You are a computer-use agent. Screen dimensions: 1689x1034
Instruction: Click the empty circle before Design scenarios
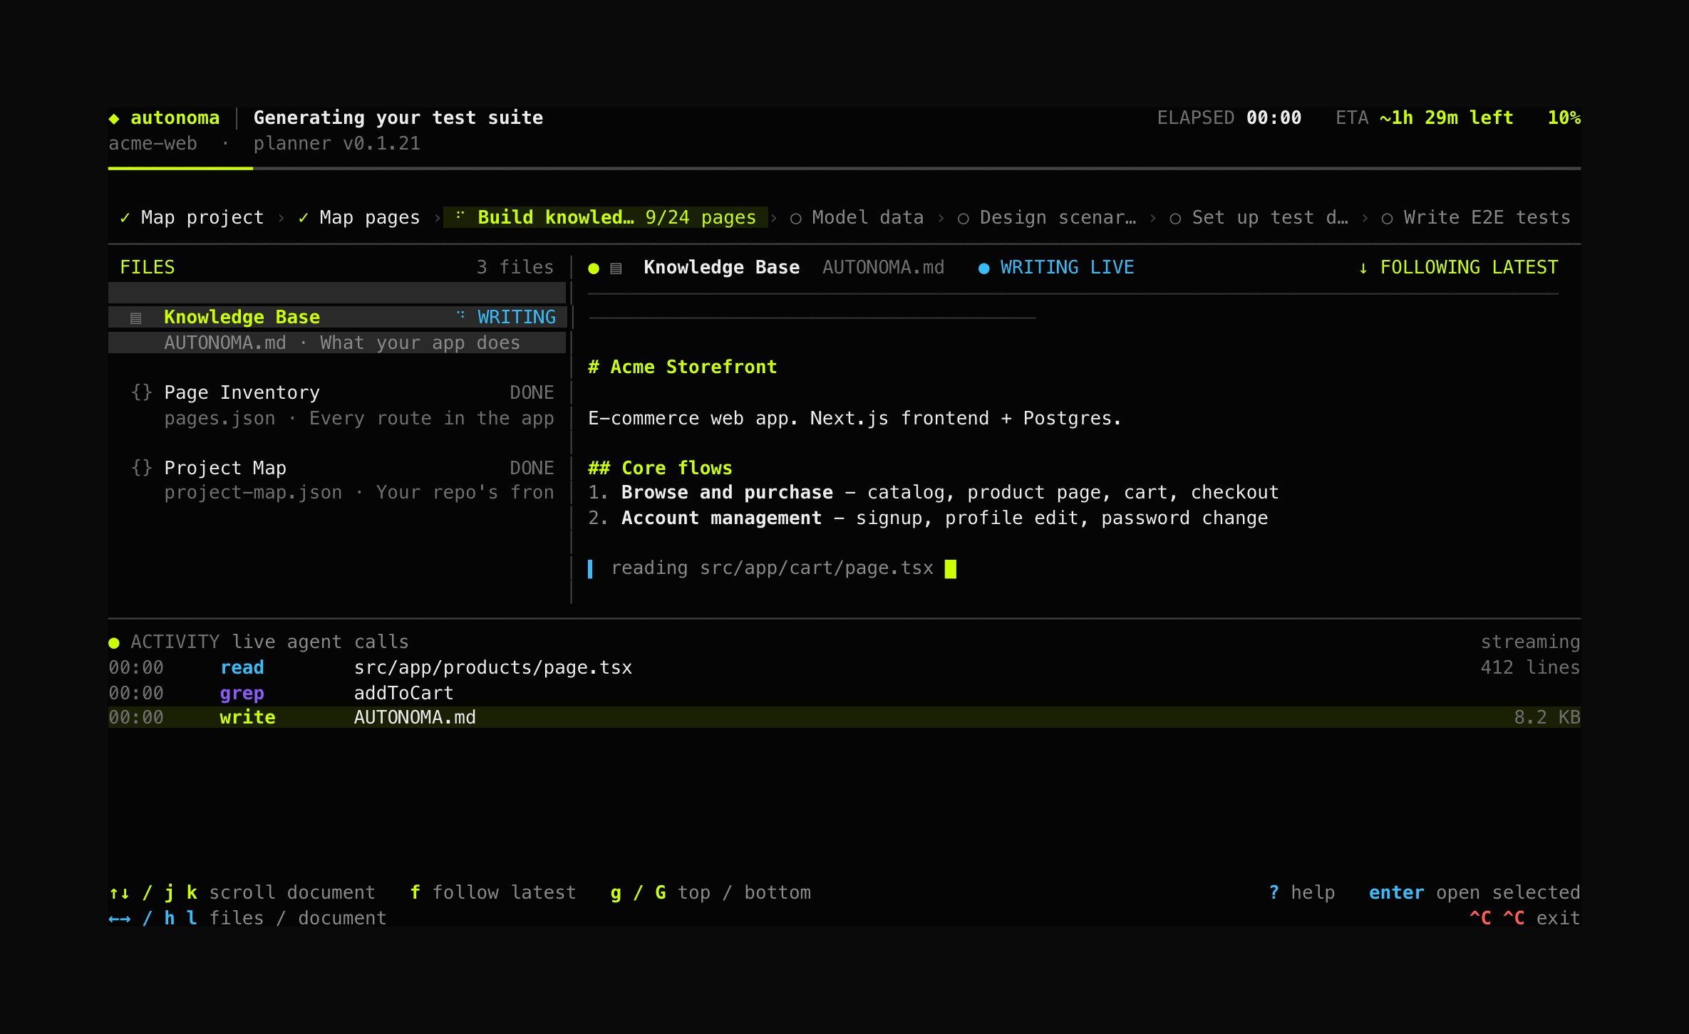pyautogui.click(x=963, y=219)
